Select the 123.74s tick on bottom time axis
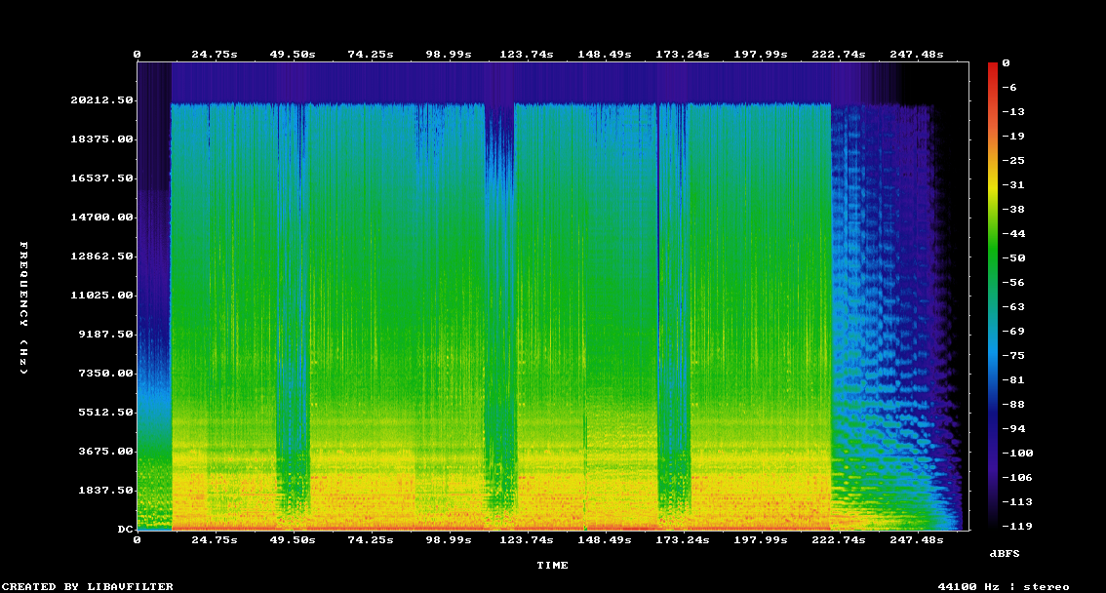Image resolution: width=1106 pixels, height=593 pixels. [x=527, y=539]
